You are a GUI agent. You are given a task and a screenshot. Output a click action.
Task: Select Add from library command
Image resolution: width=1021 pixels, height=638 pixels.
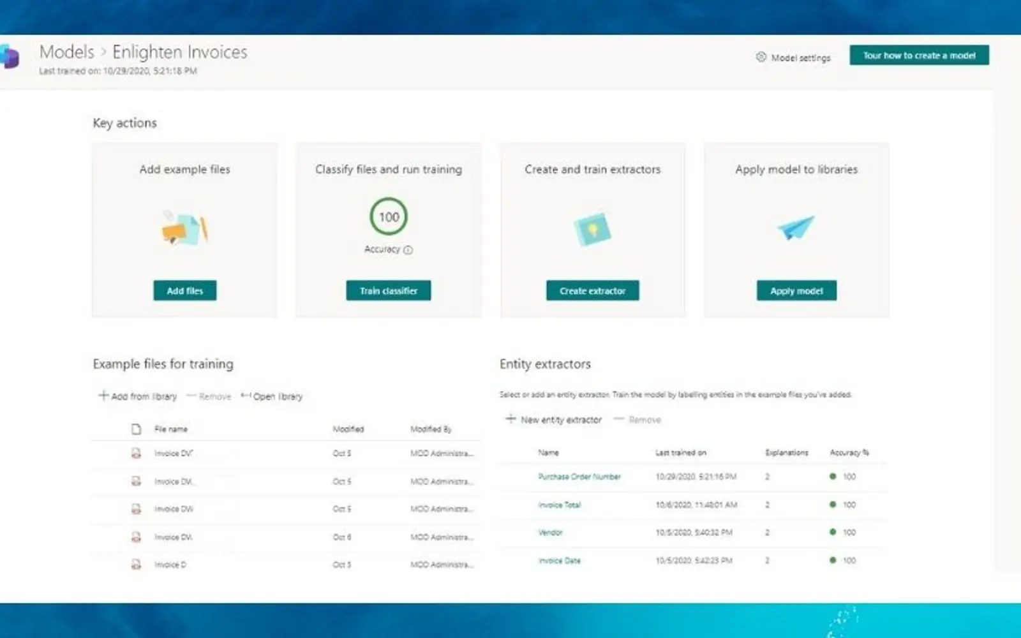coord(137,396)
